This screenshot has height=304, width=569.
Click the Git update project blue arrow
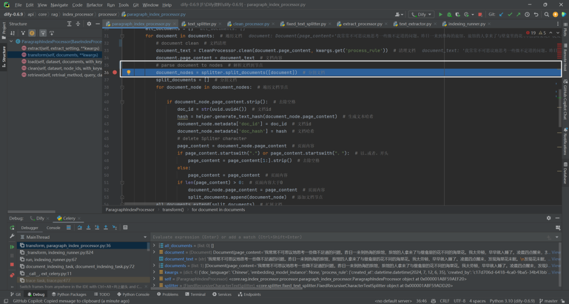click(x=502, y=15)
